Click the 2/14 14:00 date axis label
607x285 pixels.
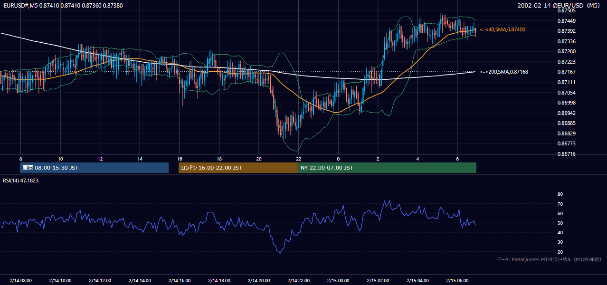point(140,280)
